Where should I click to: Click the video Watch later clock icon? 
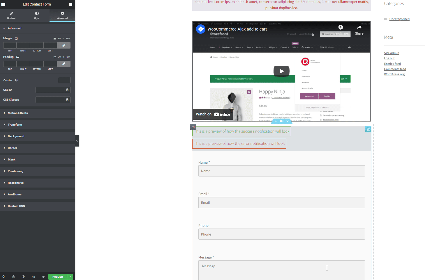[341, 27]
